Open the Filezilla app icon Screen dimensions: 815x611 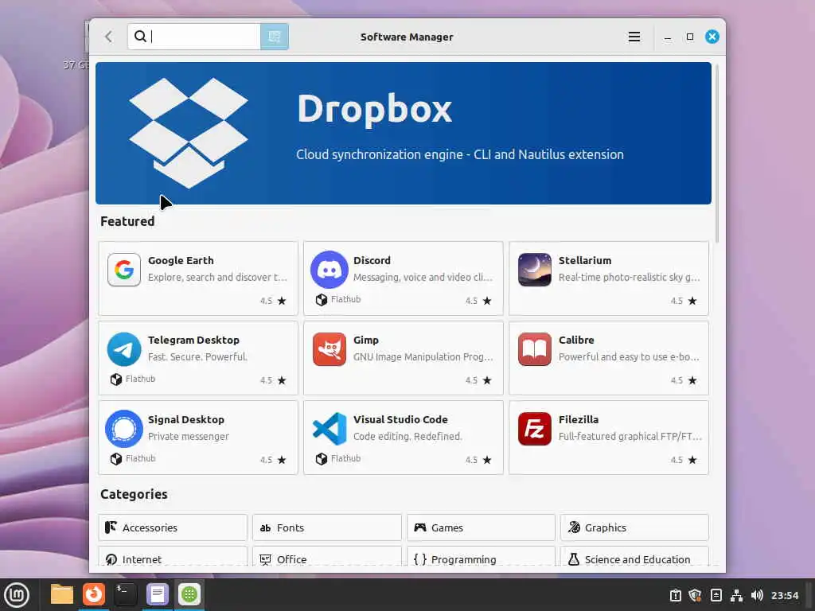coord(534,429)
